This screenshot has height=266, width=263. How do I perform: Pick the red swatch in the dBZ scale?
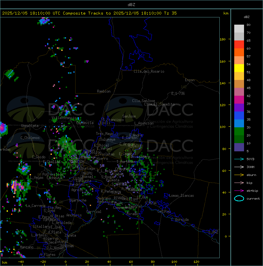click(x=239, y=45)
